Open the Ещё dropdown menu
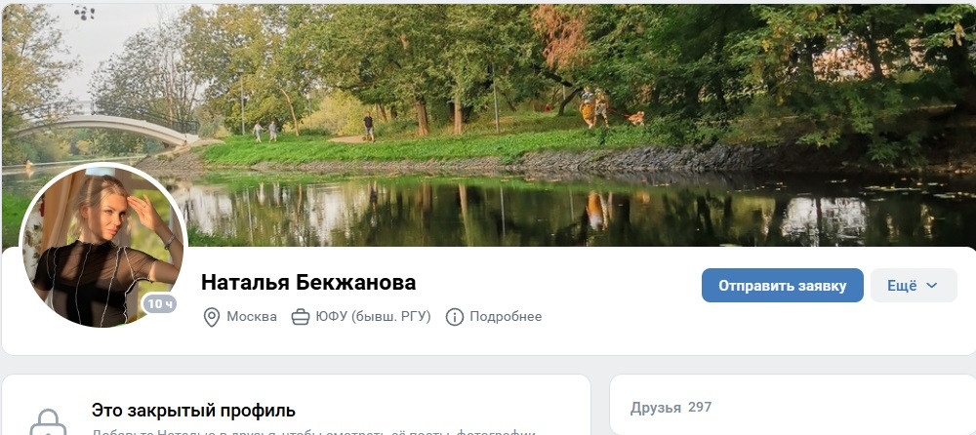 [914, 286]
